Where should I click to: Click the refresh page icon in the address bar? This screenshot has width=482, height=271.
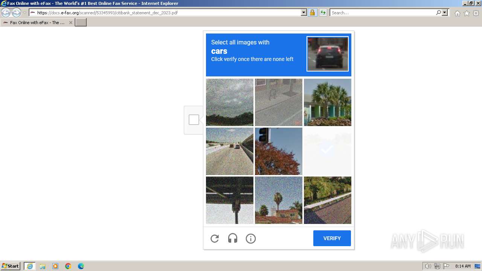(x=323, y=12)
